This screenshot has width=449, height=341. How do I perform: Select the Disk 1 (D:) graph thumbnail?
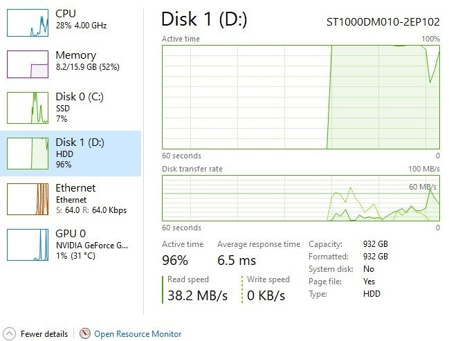[28, 153]
